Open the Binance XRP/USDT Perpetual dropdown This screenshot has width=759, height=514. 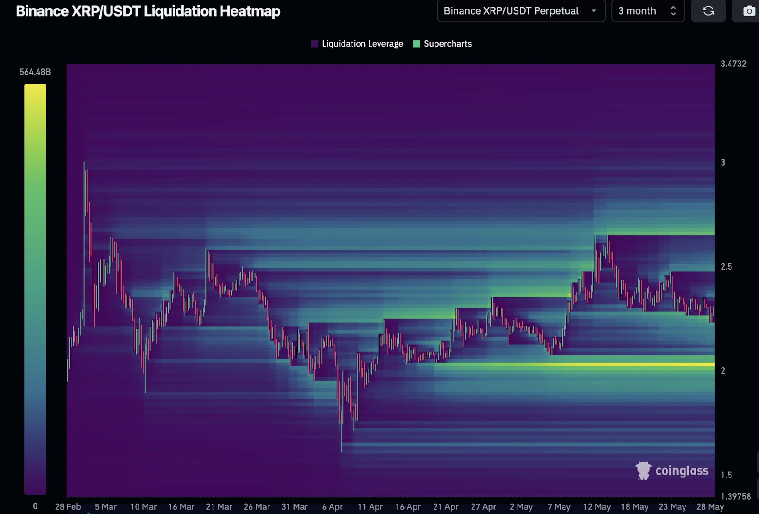[x=521, y=11]
